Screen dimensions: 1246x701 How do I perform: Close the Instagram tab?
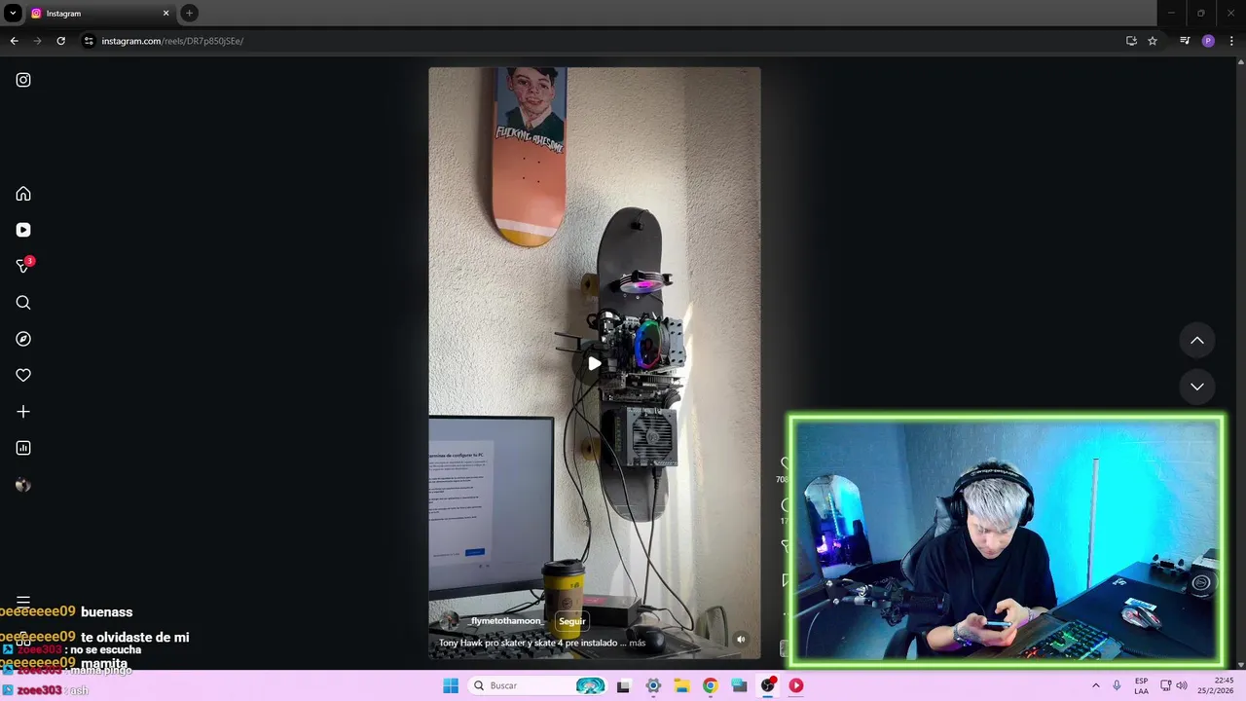[165, 14]
